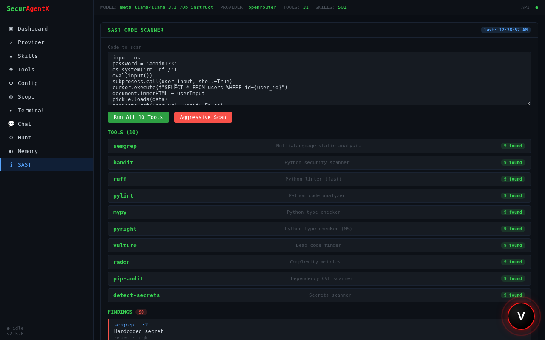545x340 pixels.
Task: Click the Hunt crosshair icon
Action: [x=11, y=137]
